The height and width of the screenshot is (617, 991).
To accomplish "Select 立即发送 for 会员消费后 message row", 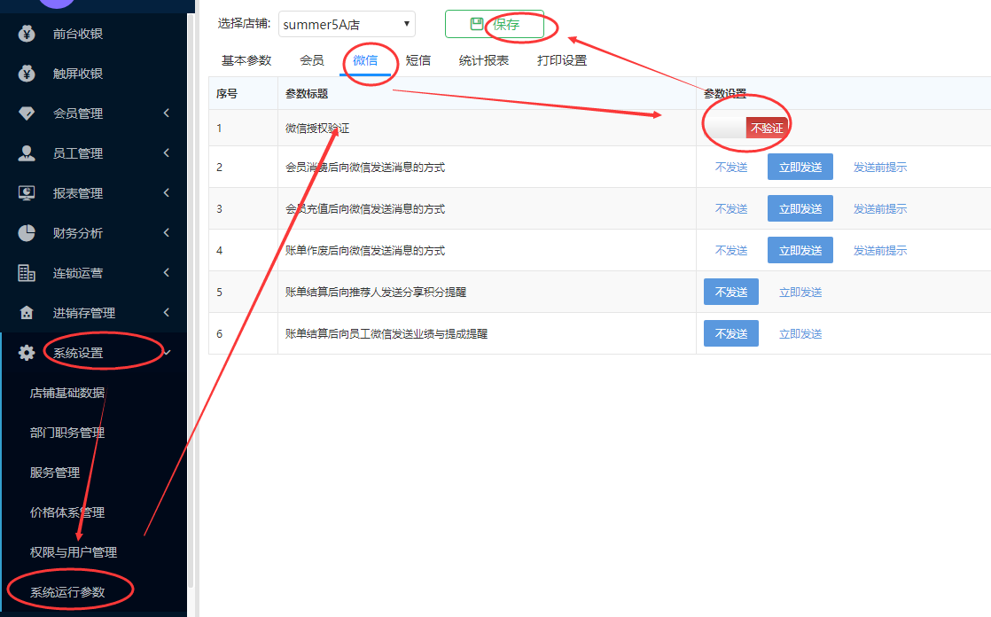I will [800, 167].
